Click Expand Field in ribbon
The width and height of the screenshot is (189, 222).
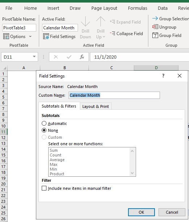tap(125, 22)
